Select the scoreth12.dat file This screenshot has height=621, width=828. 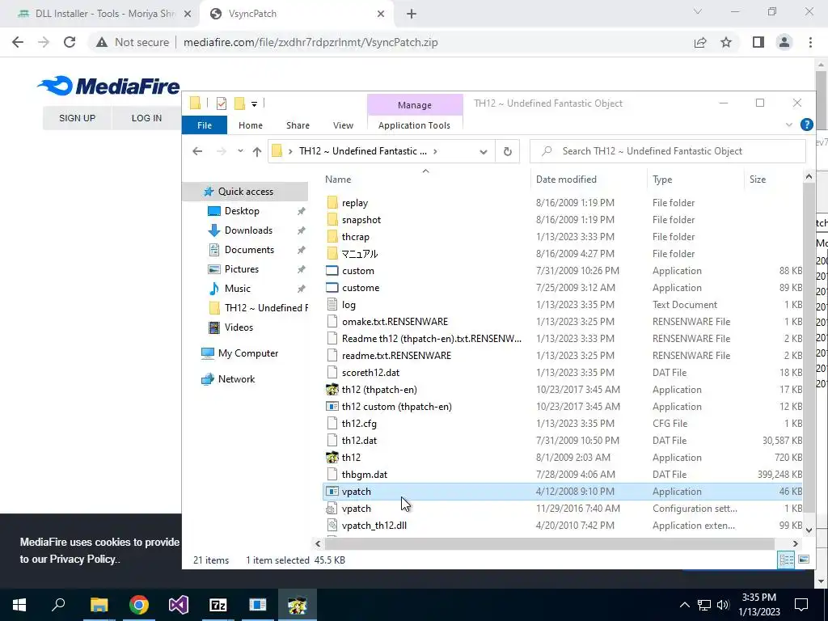point(370,373)
